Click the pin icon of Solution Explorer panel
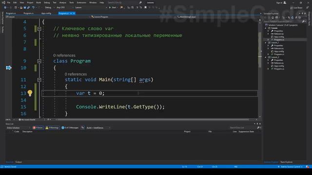 point(302,14)
